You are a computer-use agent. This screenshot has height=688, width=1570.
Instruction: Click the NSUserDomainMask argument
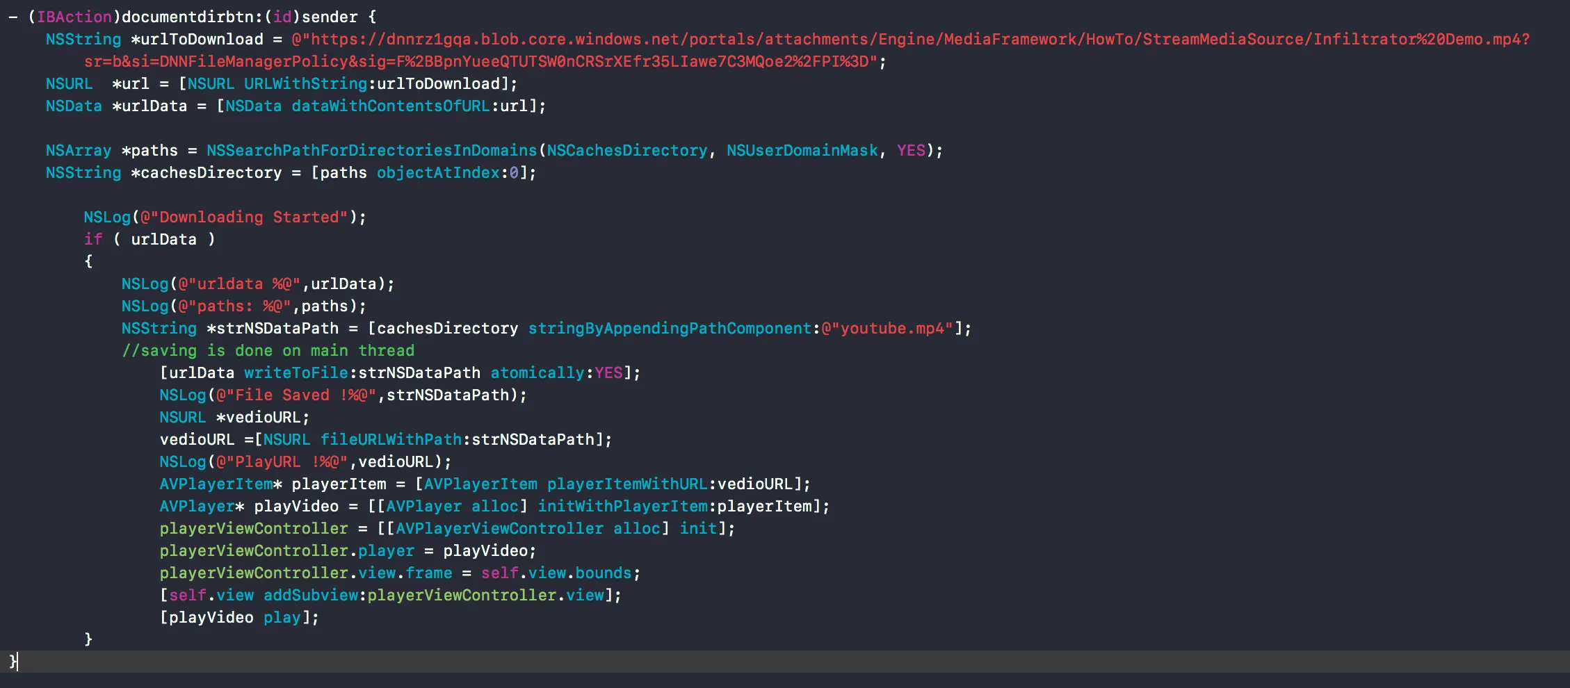[x=802, y=150]
